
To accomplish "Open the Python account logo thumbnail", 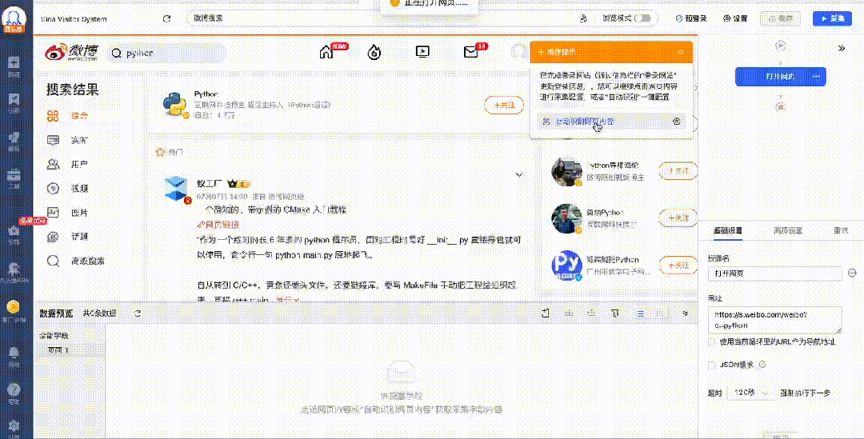I will tap(175, 104).
